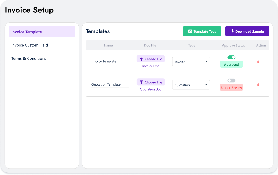Image resolution: width=278 pixels, height=175 pixels.
Task: Click the upload arrow icon for Quotation Template
Action: pos(142,82)
